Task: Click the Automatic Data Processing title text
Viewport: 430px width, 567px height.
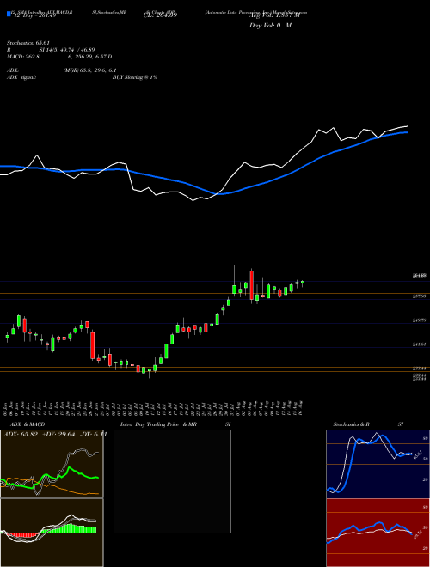Action: coord(256,12)
